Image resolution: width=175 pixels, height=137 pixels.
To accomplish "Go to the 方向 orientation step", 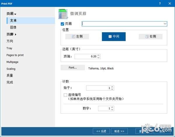I will pos(10,41).
